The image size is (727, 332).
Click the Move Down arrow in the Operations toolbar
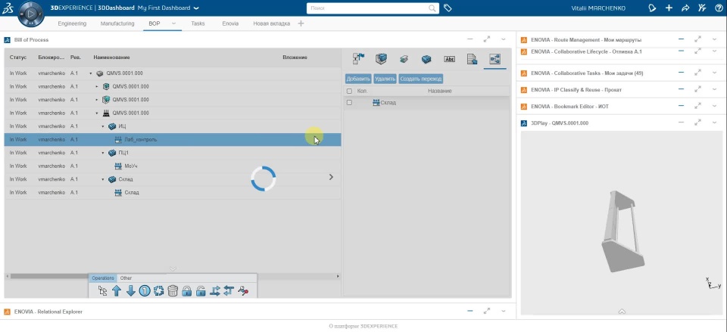tap(131, 291)
